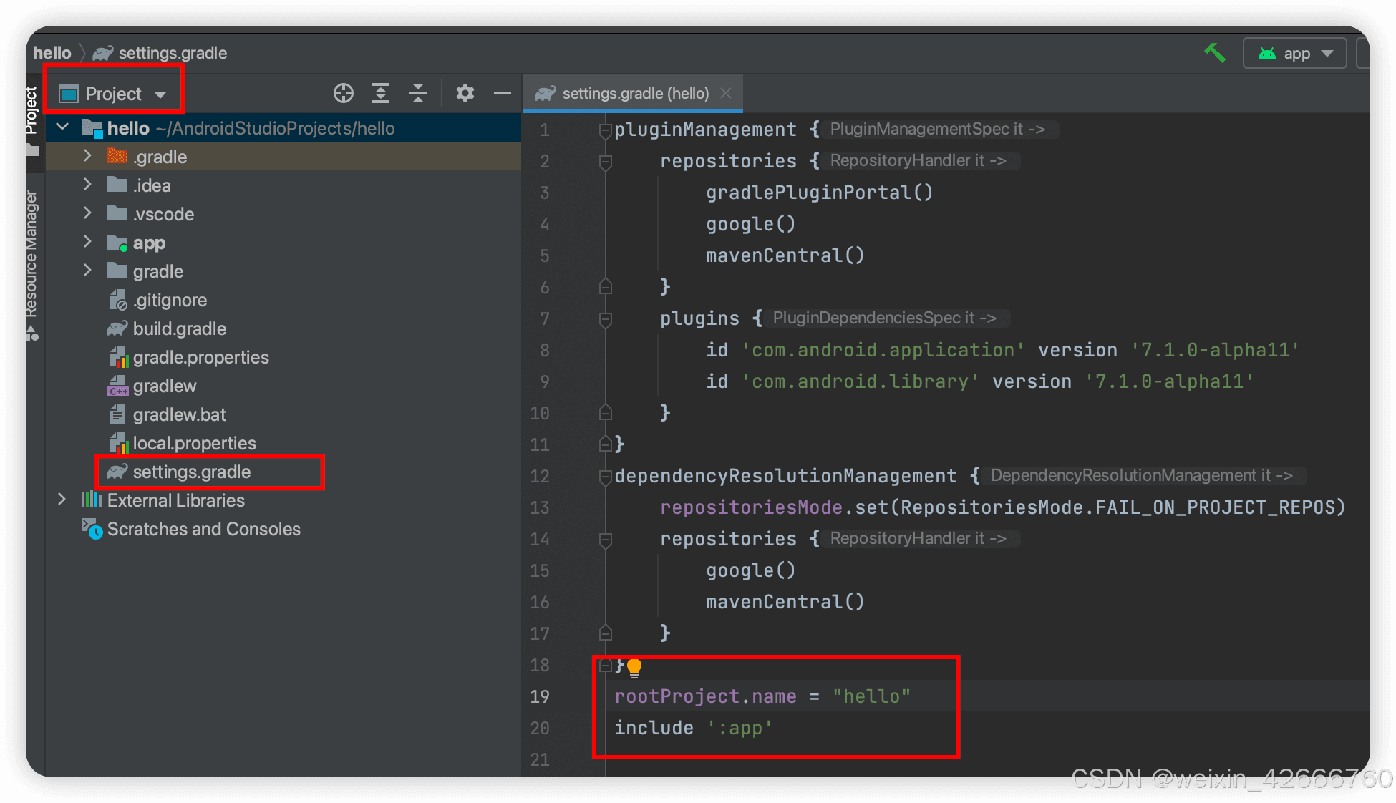This screenshot has height=803, width=1396.
Task: Select settings.gradle in project tree
Action: coord(191,472)
